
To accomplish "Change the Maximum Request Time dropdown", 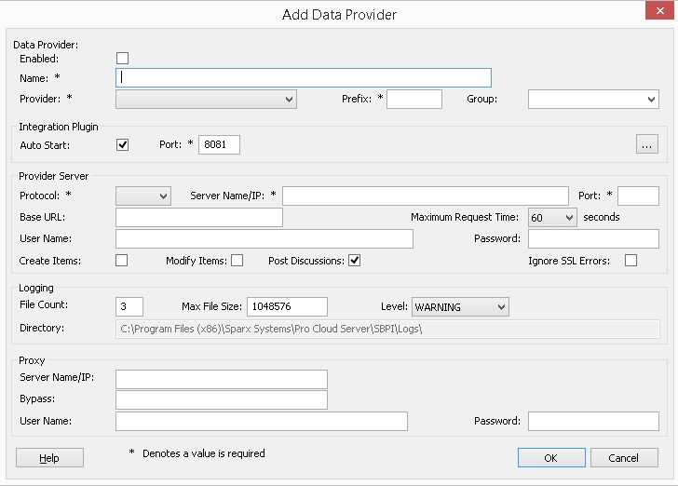I will coord(552,217).
